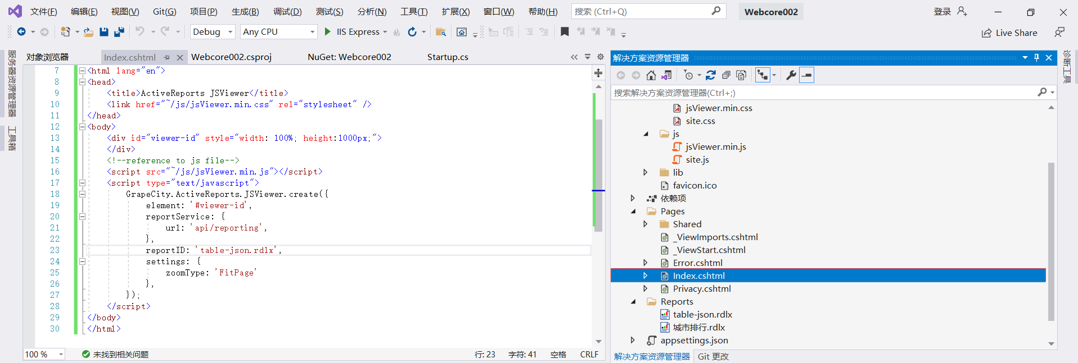Switch views with the Solution Explorer views icon
The height and width of the screenshot is (363, 1078).
(666, 75)
